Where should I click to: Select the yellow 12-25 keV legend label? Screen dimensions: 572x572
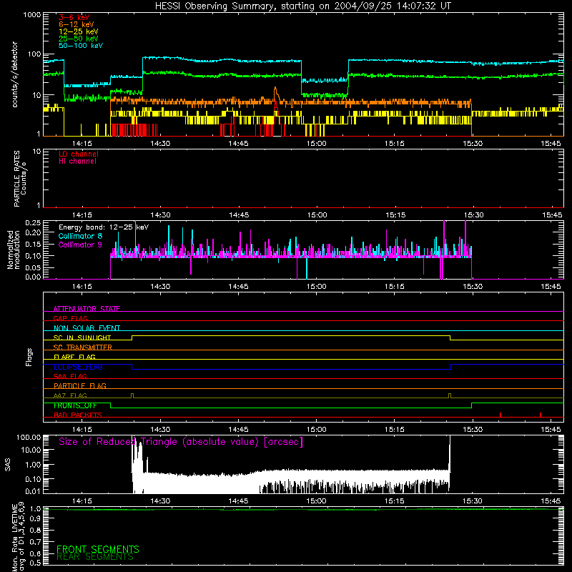(79, 31)
